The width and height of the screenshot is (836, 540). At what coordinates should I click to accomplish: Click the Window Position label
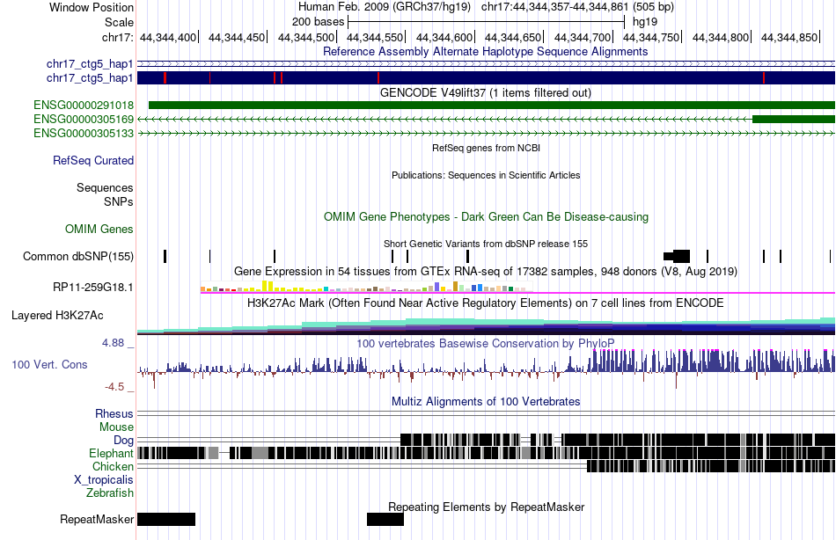92,7
